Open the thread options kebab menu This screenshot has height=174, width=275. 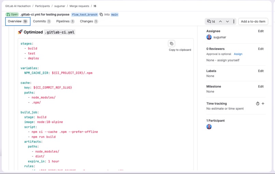(234, 21)
